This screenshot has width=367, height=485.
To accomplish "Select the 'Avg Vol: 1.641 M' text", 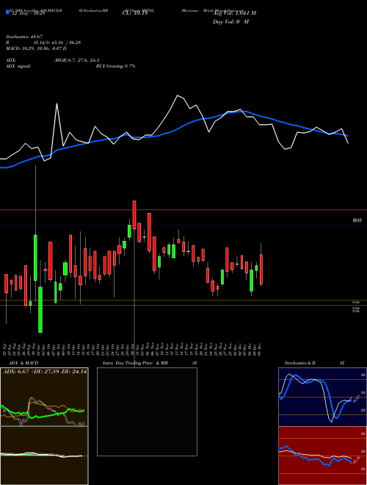I will pyautogui.click(x=234, y=13).
